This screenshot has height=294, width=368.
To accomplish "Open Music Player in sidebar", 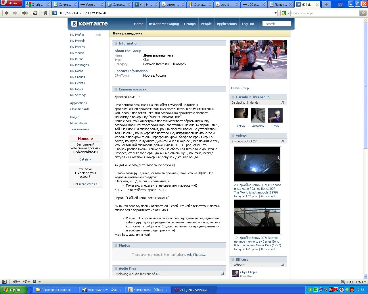I will [x=78, y=123].
